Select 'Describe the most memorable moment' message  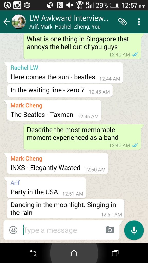pyautogui.click(x=82, y=137)
